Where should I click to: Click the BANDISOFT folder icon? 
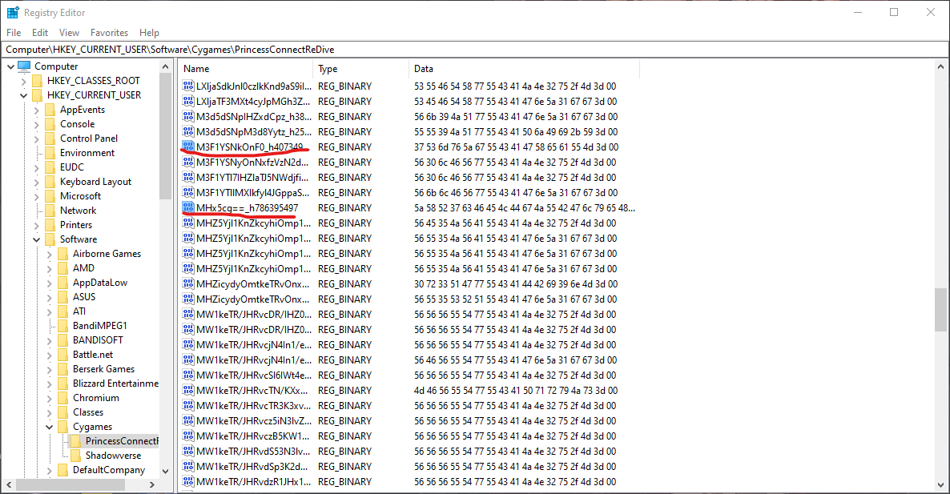coord(62,340)
